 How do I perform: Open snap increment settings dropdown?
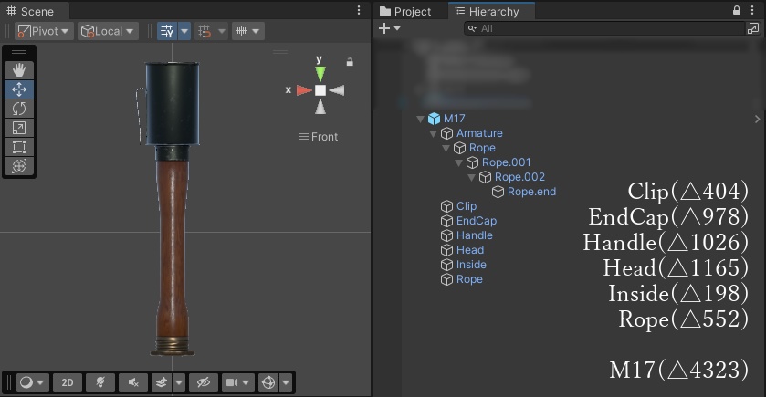point(247,31)
